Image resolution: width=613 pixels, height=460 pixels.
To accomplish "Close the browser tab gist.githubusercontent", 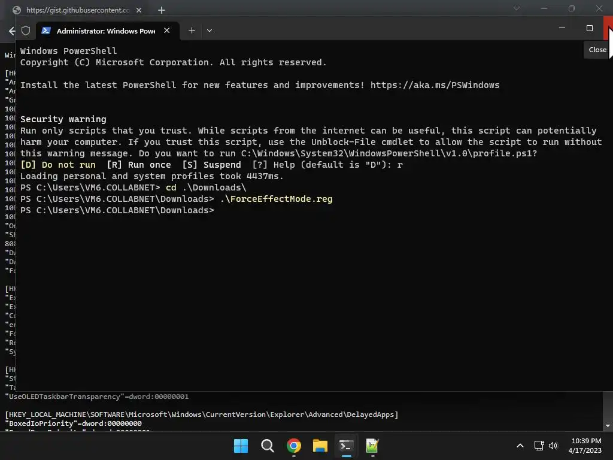I will 139,10.
